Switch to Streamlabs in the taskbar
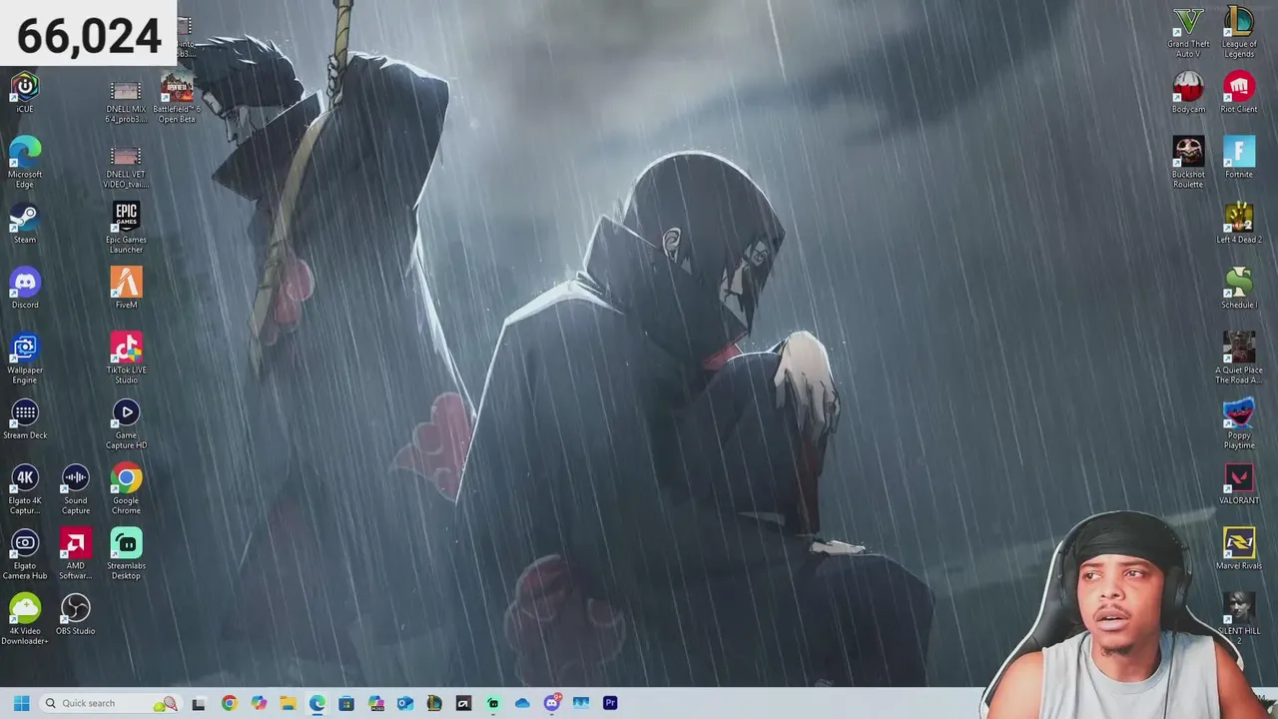Screen dimensions: 1278x719 click(x=492, y=703)
